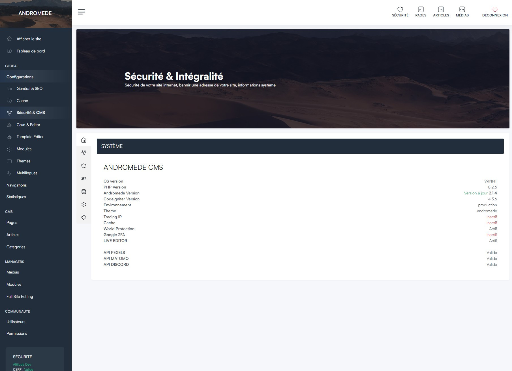Click the Theme andromede value

coord(487,211)
